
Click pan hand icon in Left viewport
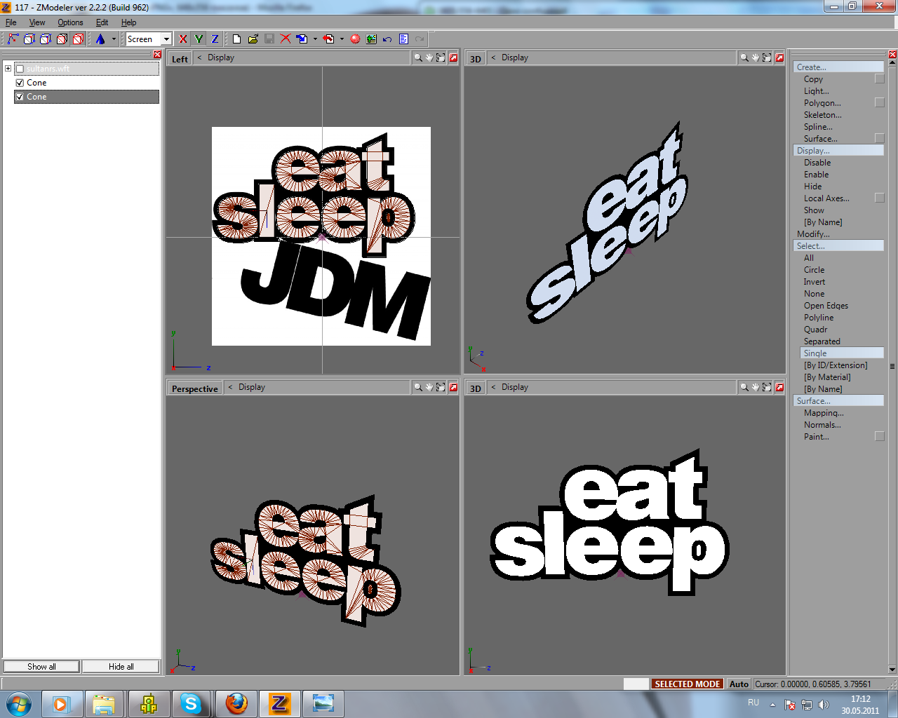click(x=429, y=57)
